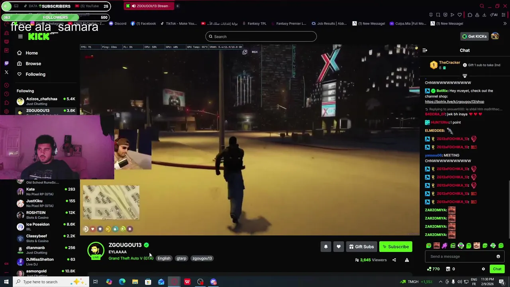This screenshot has width=510, height=287.
Task: Open the Kick sidebar hamburger menu
Action: point(20,37)
